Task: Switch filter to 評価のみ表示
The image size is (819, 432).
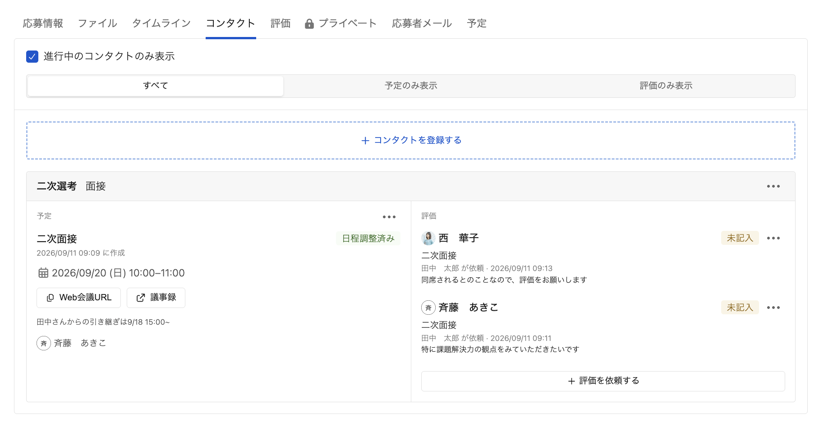Action: (666, 86)
